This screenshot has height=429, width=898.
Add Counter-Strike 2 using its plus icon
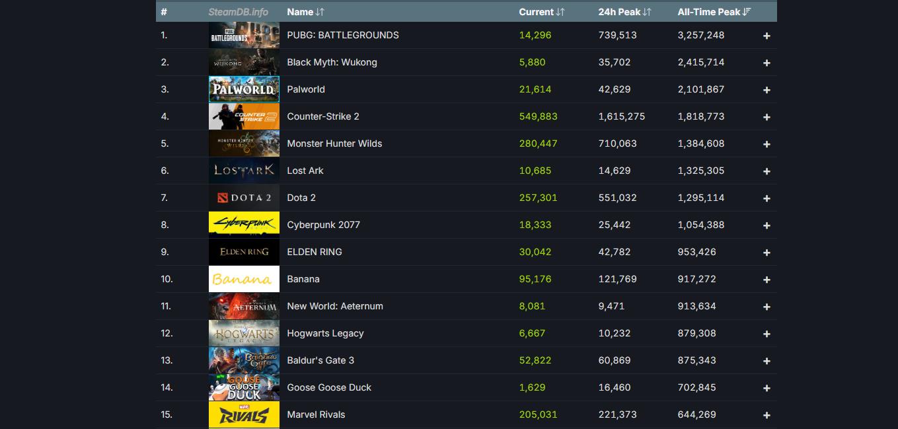(767, 117)
